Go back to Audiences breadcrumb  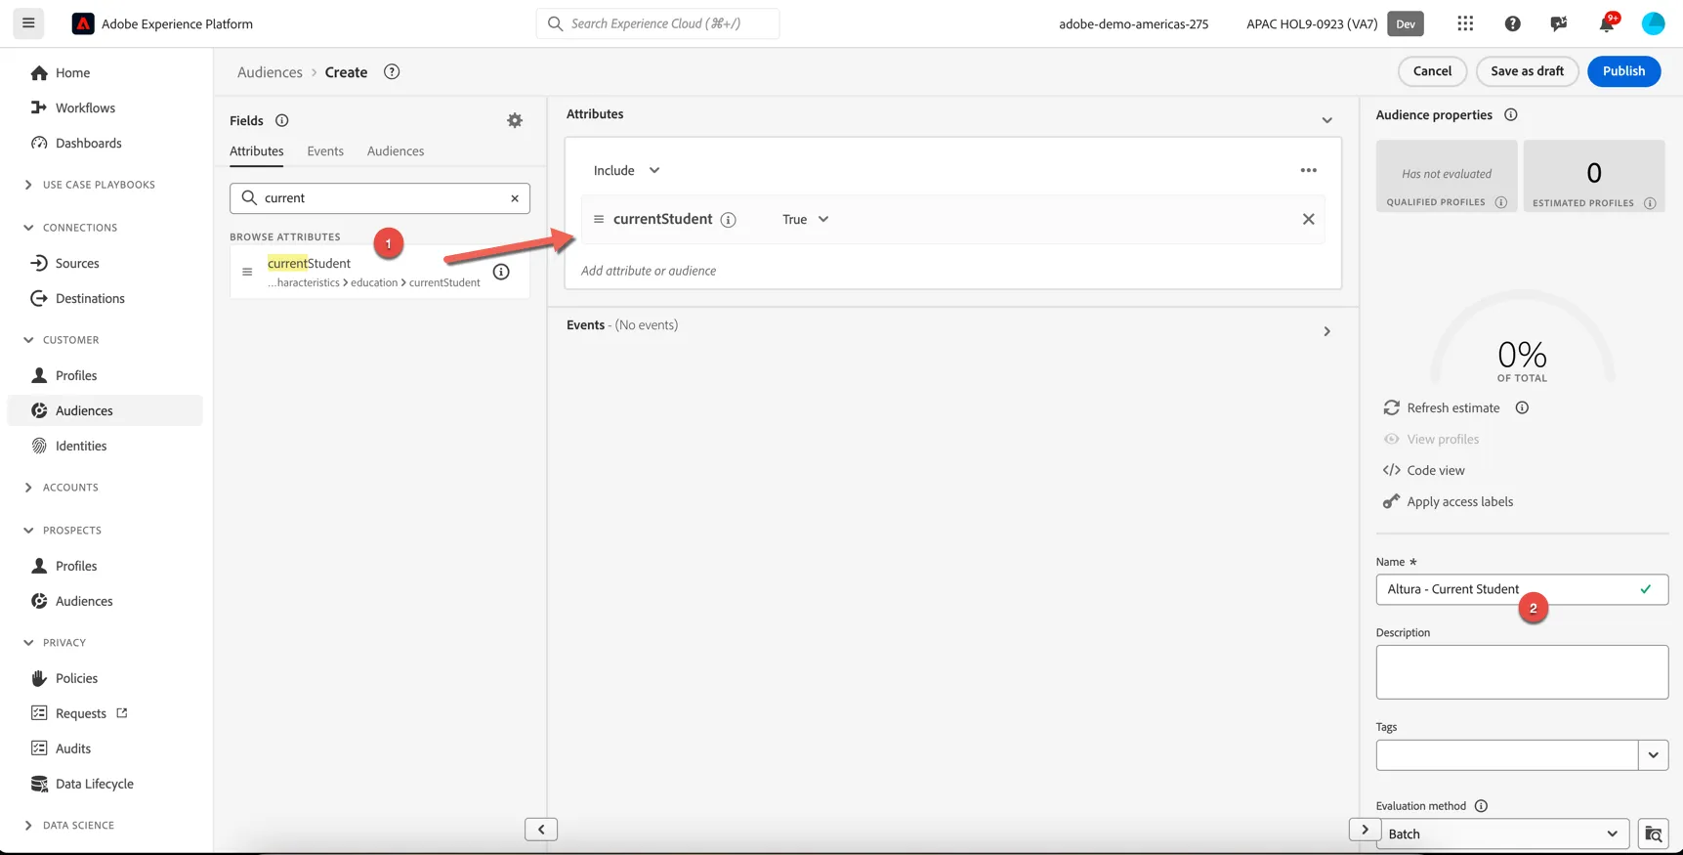tap(270, 71)
